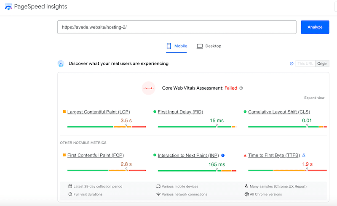Click experimental flask icon beside TTFB

304,155
